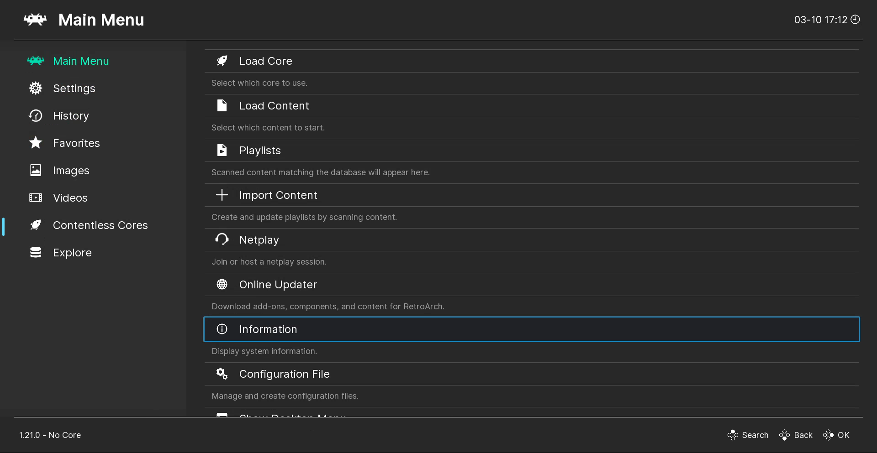Click the clock icon next to the date
The width and height of the screenshot is (877, 453).
click(856, 19)
